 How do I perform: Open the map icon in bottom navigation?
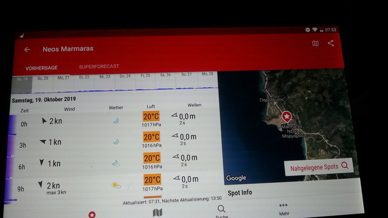158,213
